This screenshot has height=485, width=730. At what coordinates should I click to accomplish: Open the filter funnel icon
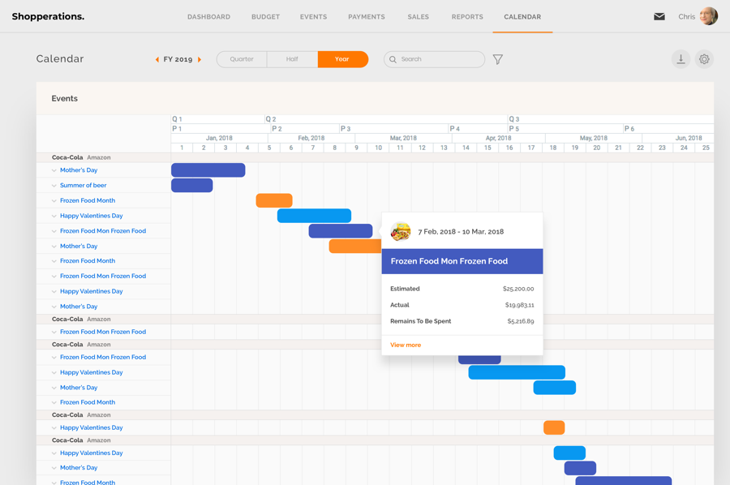(x=498, y=59)
